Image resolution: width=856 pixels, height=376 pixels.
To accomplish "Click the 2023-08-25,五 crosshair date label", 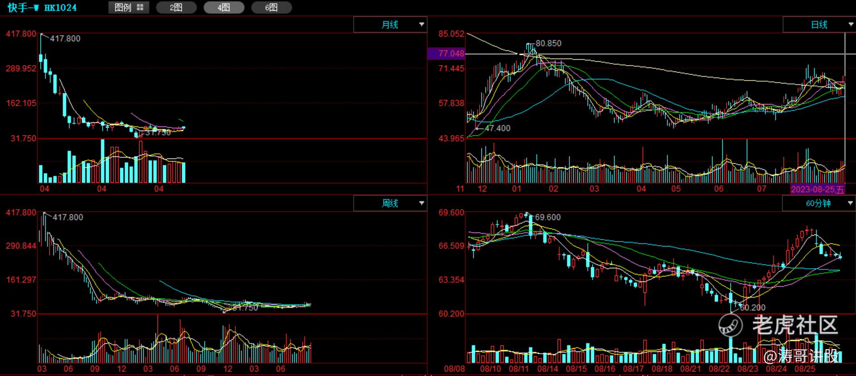I will pyautogui.click(x=817, y=189).
